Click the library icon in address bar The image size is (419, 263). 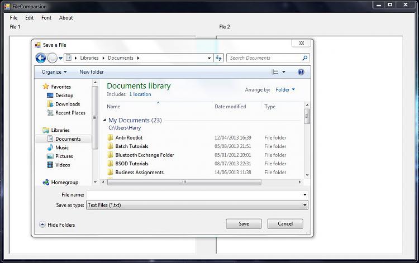(69, 58)
